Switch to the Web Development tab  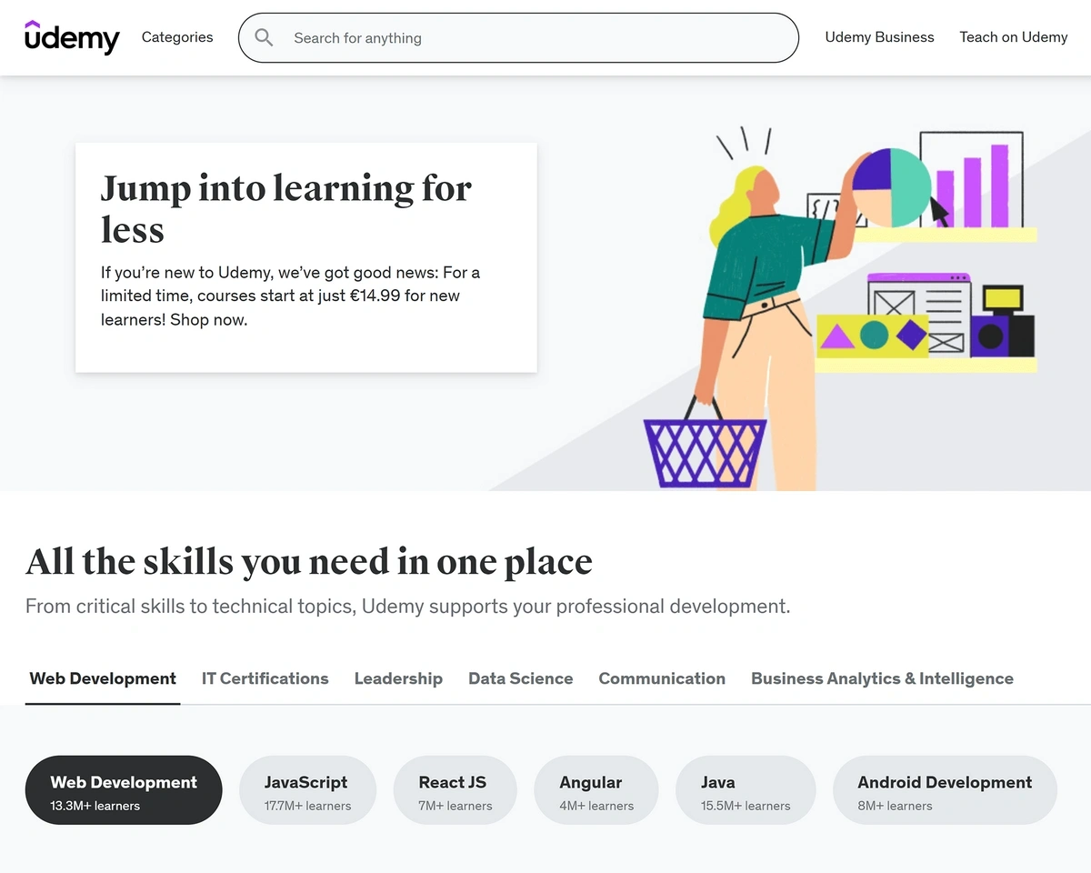coord(103,678)
